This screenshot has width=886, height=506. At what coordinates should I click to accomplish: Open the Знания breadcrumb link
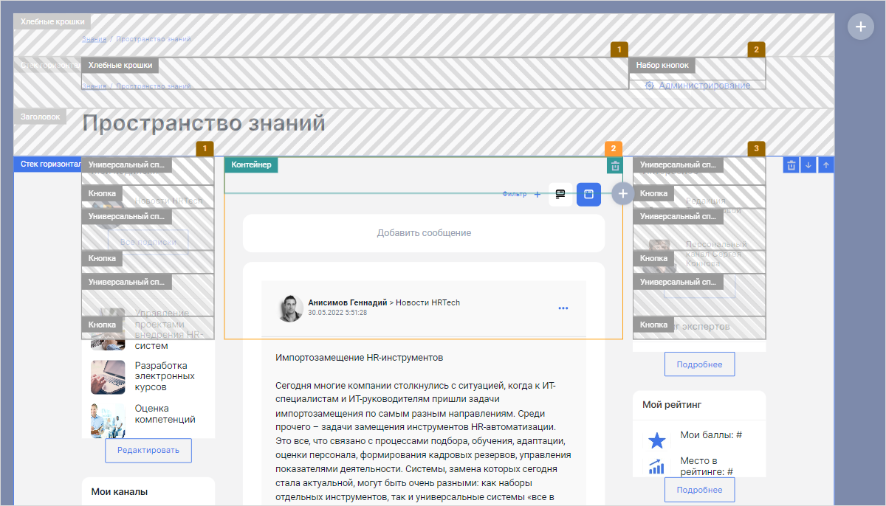click(x=94, y=39)
